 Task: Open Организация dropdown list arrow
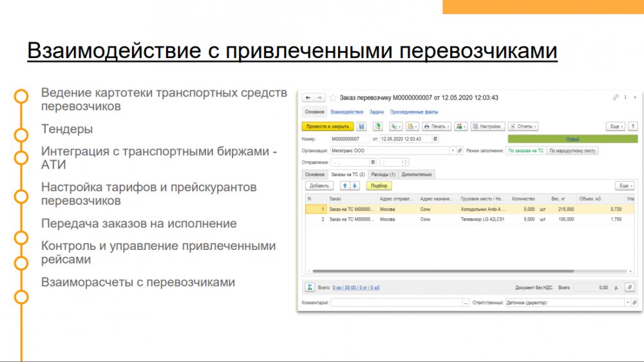coord(453,151)
